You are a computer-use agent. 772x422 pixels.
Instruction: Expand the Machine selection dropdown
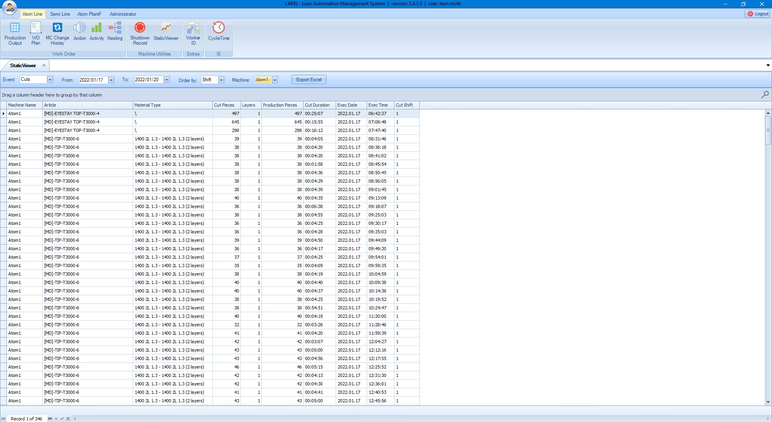tap(275, 80)
